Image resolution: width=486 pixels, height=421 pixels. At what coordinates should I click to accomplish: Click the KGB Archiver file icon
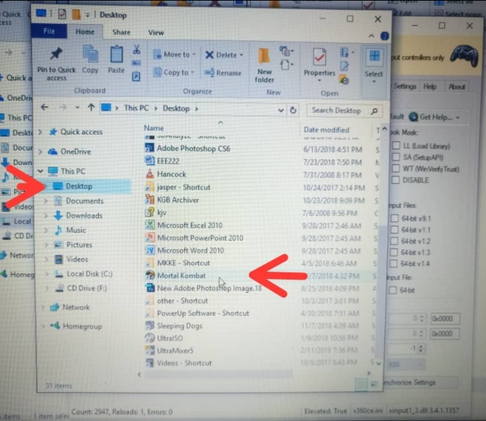click(x=150, y=199)
